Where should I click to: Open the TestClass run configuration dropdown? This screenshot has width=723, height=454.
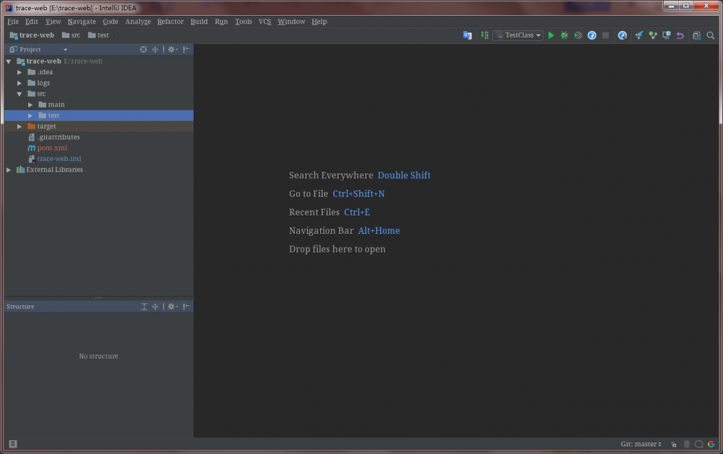coord(518,35)
